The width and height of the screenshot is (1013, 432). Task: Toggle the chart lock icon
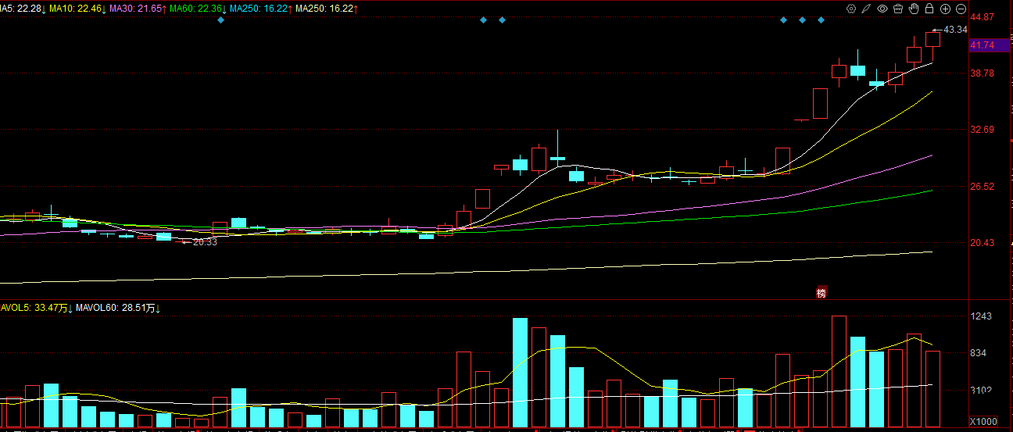929,9
